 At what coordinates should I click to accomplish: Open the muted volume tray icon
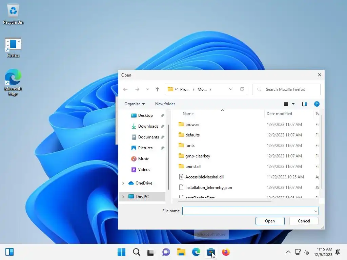306,252
